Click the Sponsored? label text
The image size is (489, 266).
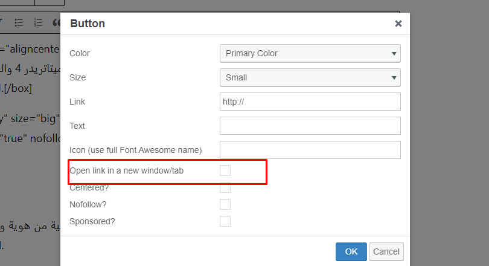point(92,221)
